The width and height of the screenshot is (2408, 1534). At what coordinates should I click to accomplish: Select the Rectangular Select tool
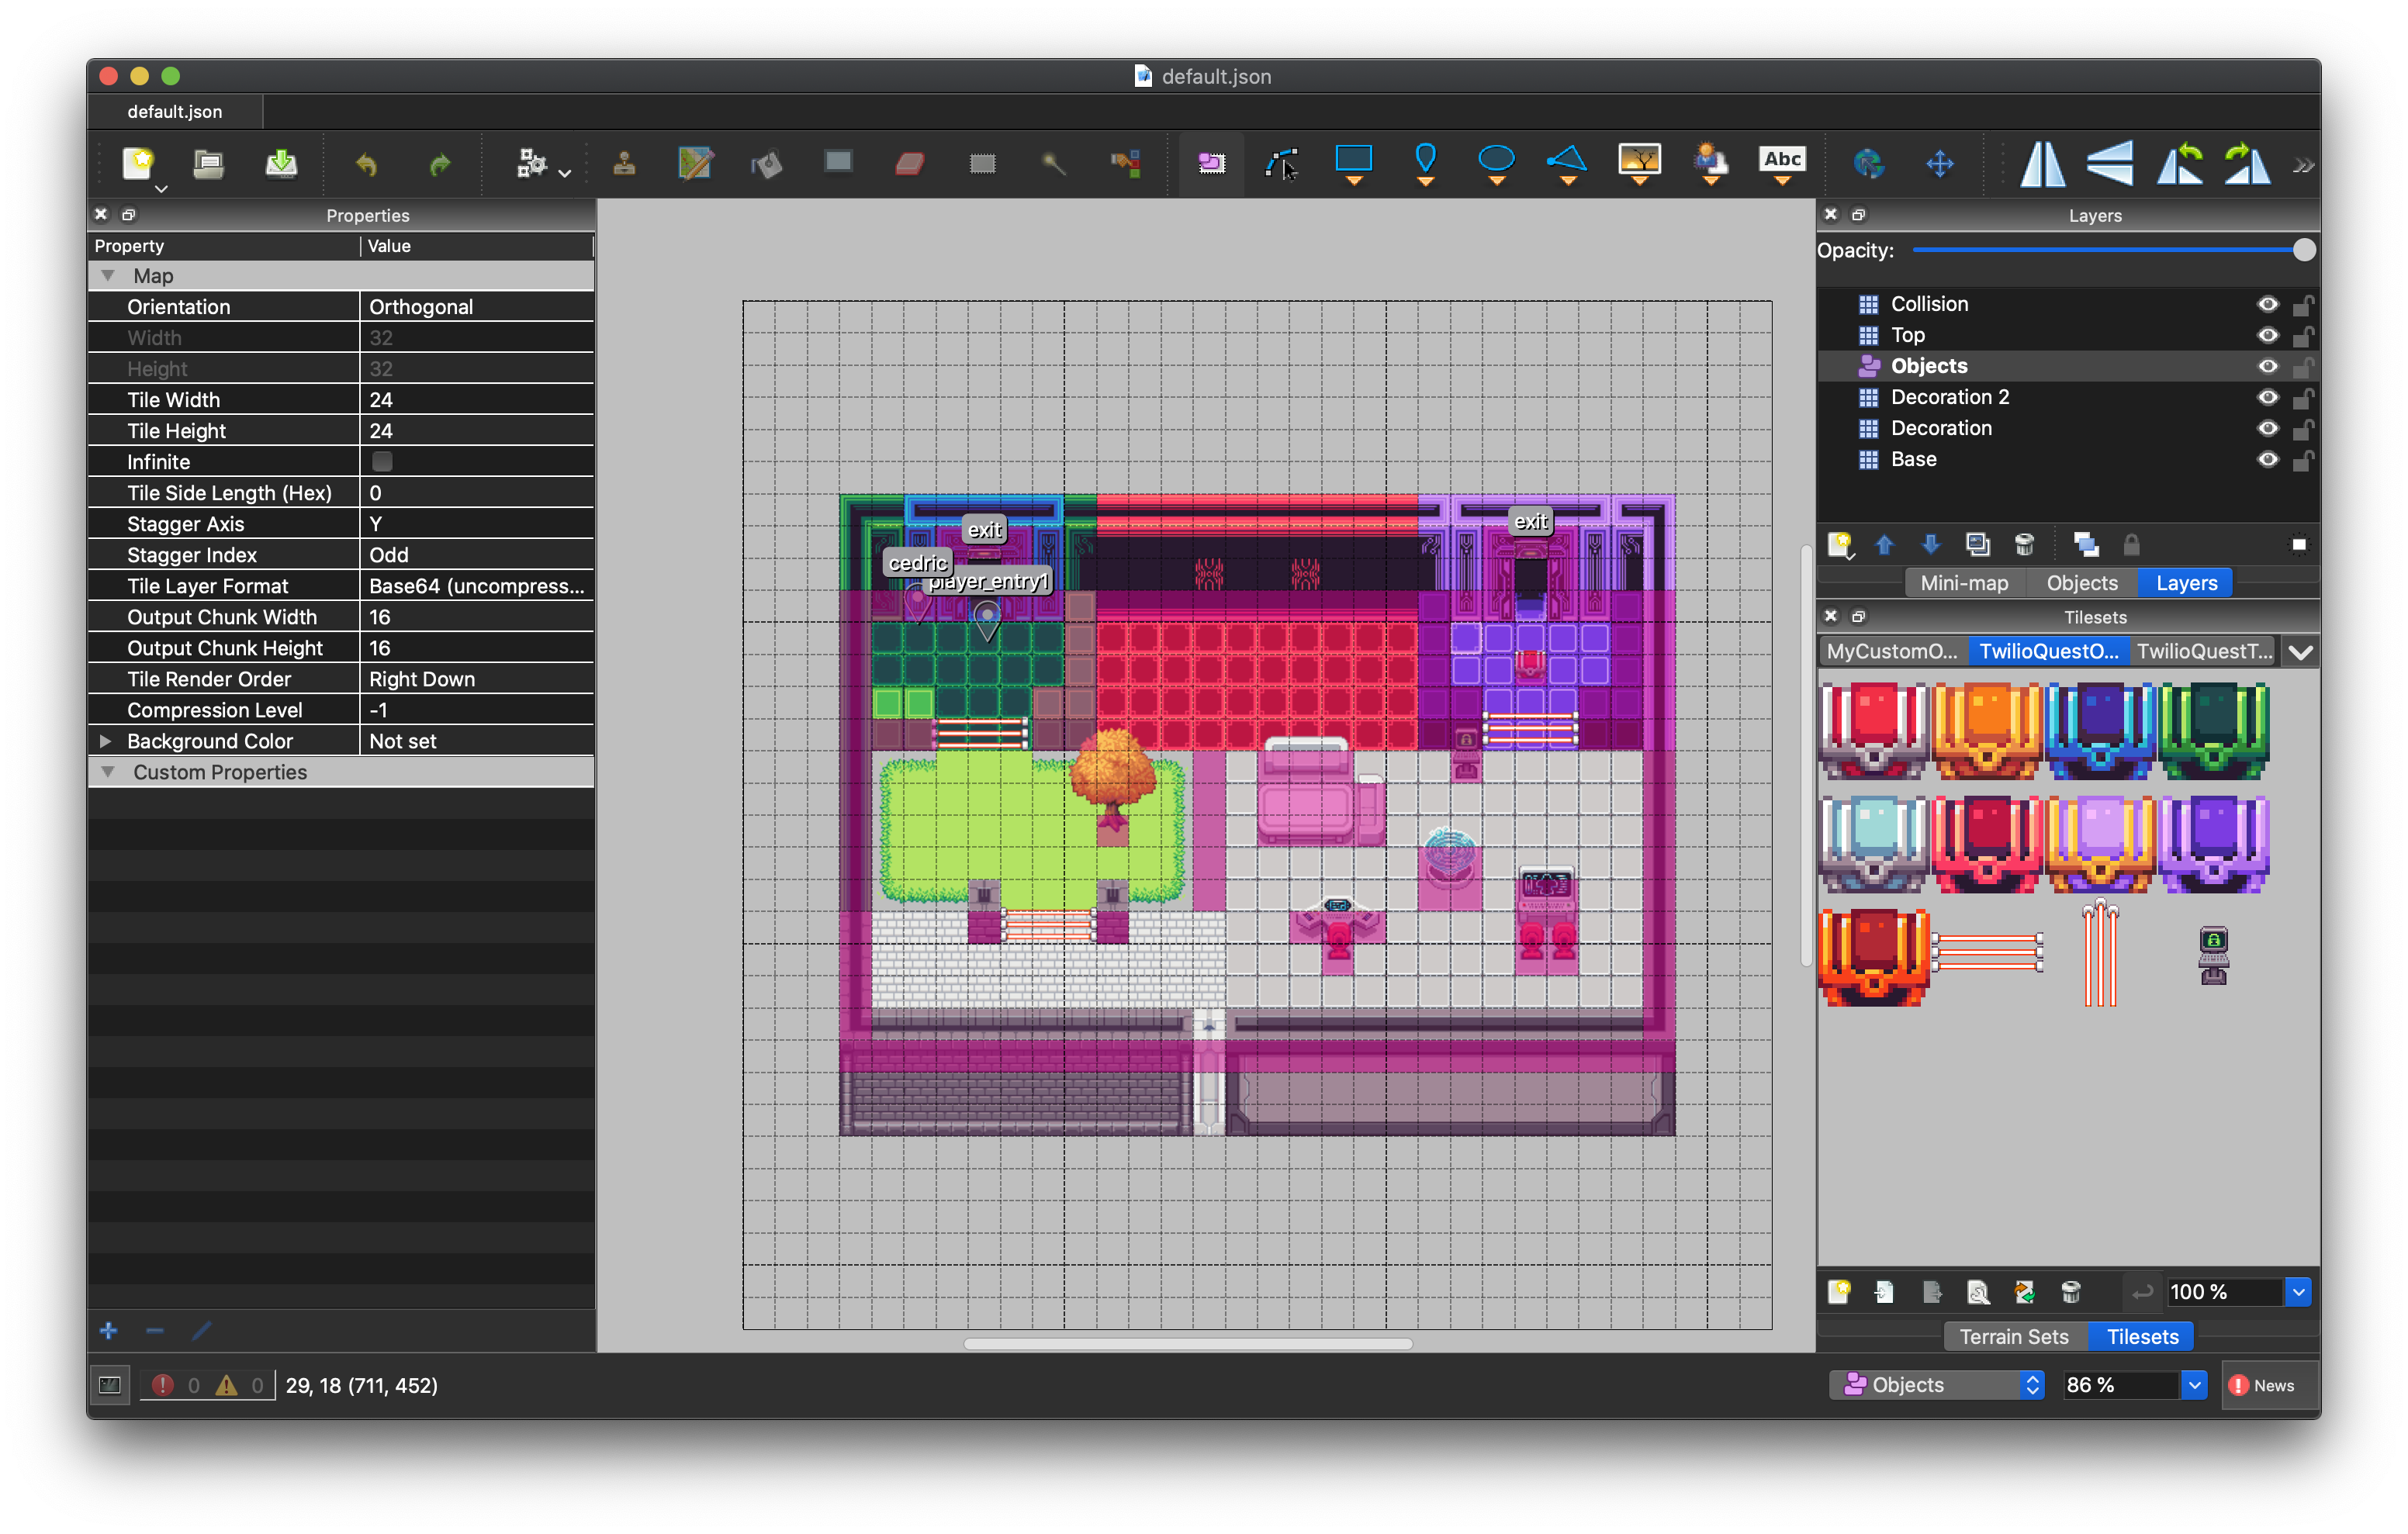(982, 163)
